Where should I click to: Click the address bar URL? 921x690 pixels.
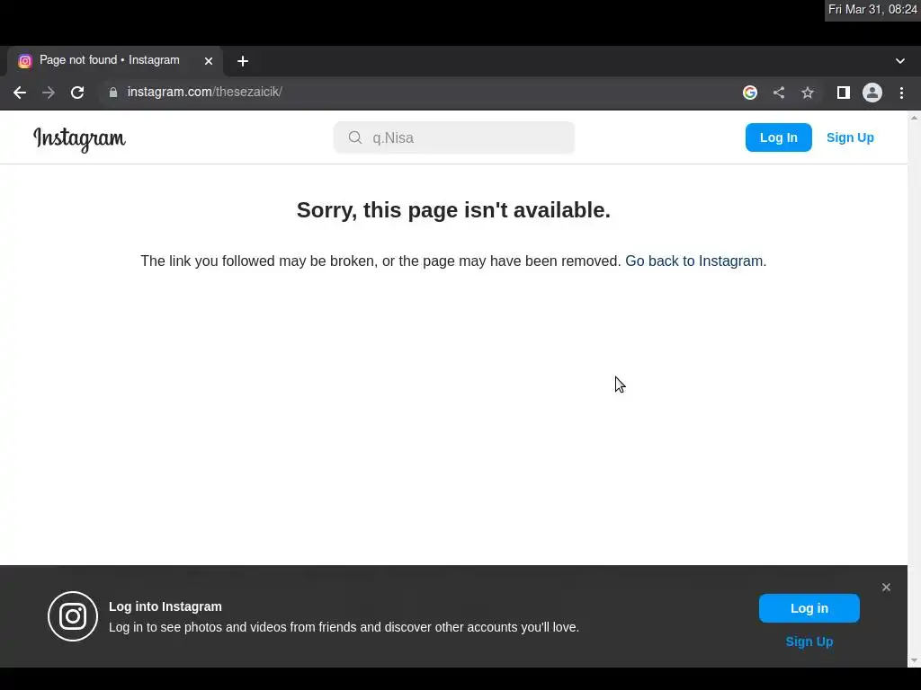(x=205, y=93)
